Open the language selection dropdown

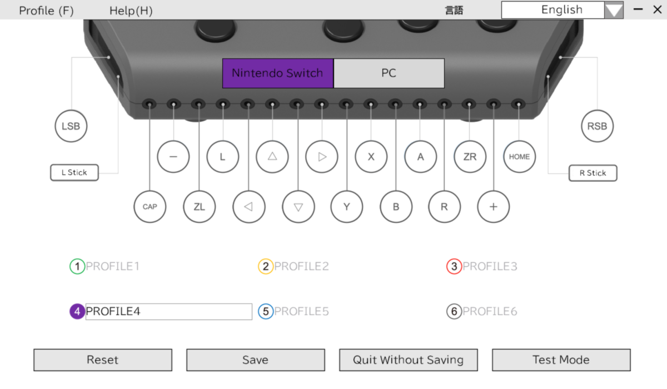[614, 9]
